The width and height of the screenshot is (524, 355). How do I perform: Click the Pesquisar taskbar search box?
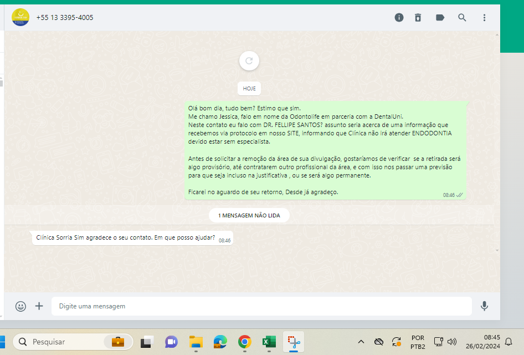(x=73, y=342)
